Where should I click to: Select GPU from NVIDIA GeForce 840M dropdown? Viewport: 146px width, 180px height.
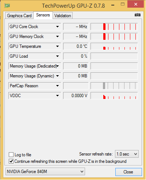45,172
